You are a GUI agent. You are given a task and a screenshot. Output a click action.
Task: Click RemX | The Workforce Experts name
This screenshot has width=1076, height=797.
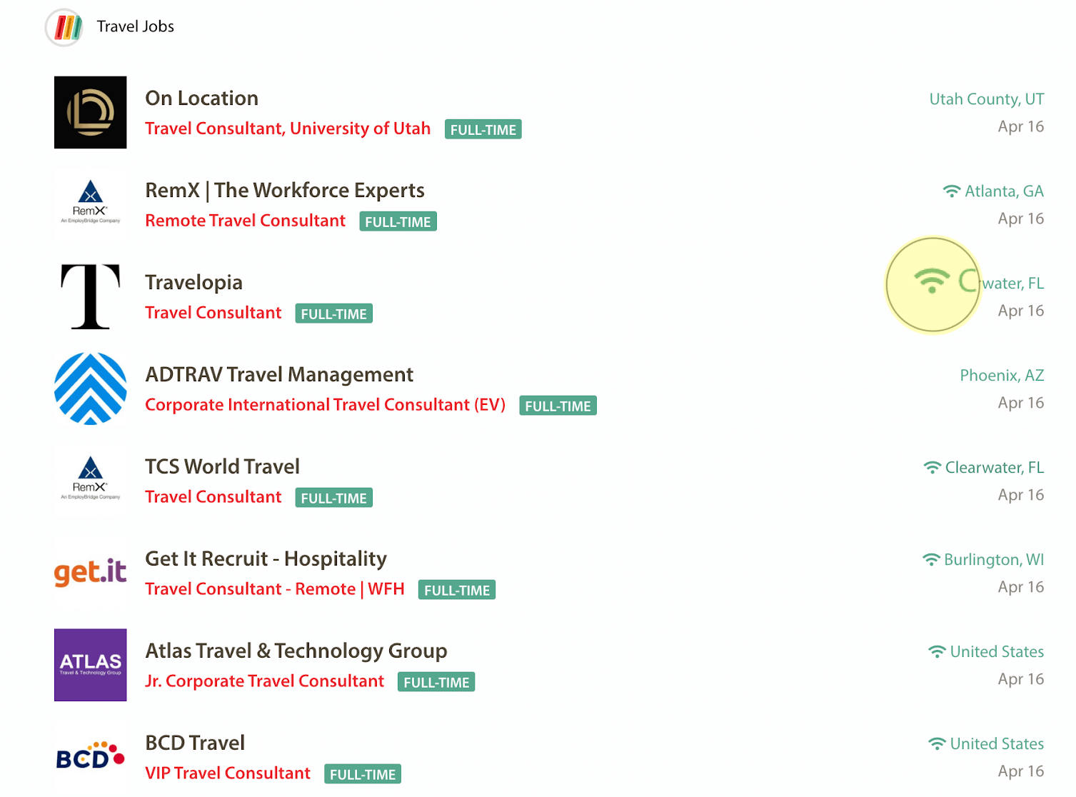point(285,190)
